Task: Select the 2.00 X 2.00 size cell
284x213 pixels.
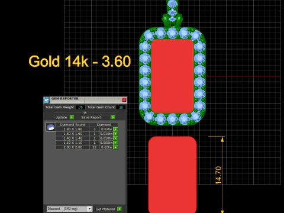Action: (x=73, y=147)
